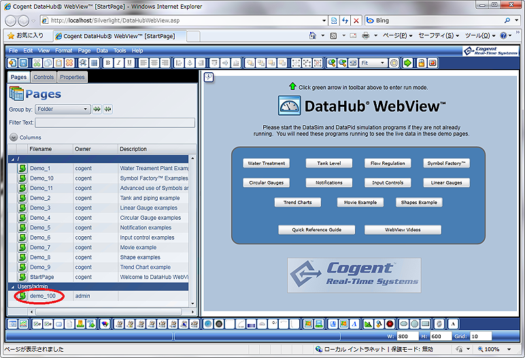Open IE Favorites star button
Viewport: 525px width, 358px height.
(x=25, y=35)
